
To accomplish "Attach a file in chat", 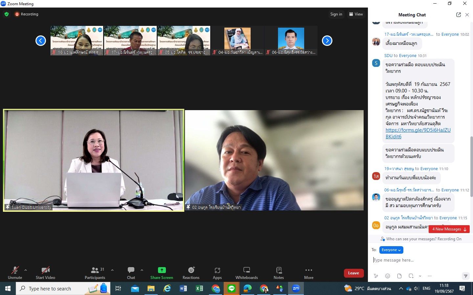I will 399,276.
